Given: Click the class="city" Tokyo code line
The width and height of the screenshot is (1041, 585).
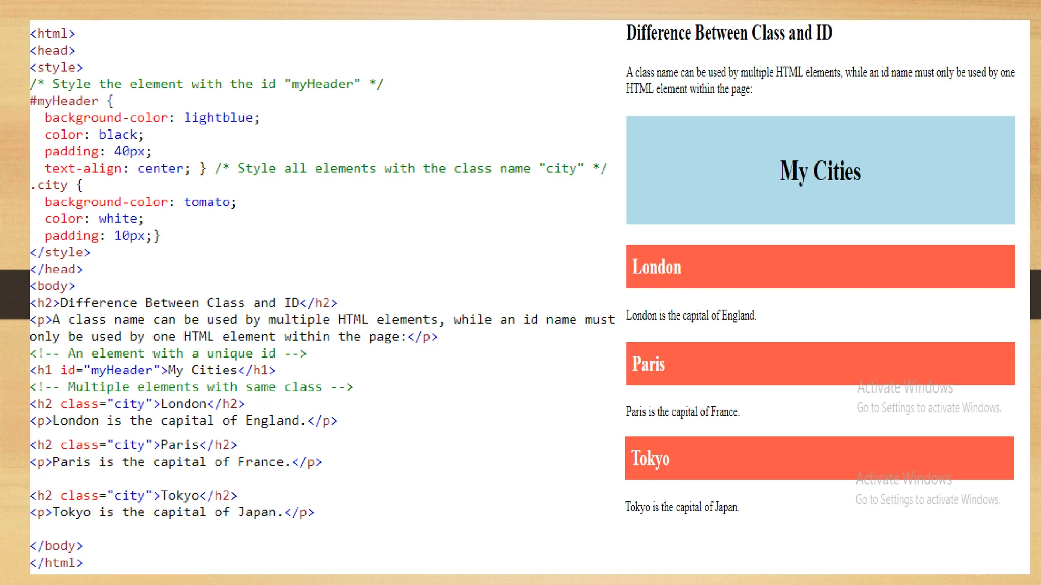Looking at the screenshot, I should click(x=133, y=495).
